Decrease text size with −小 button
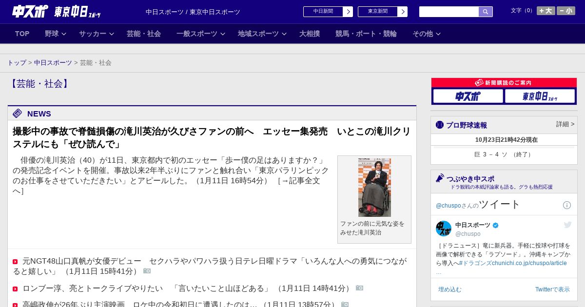The width and height of the screenshot is (585, 307). [566, 11]
